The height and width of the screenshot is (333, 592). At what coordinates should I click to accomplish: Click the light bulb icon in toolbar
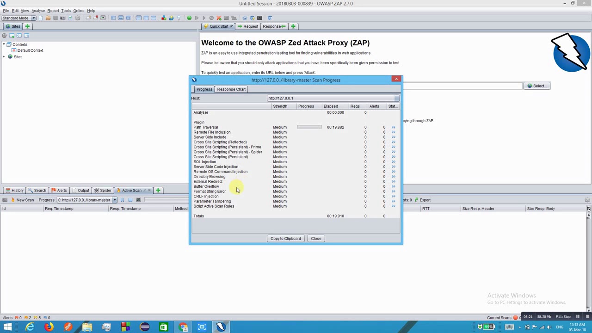click(x=179, y=18)
